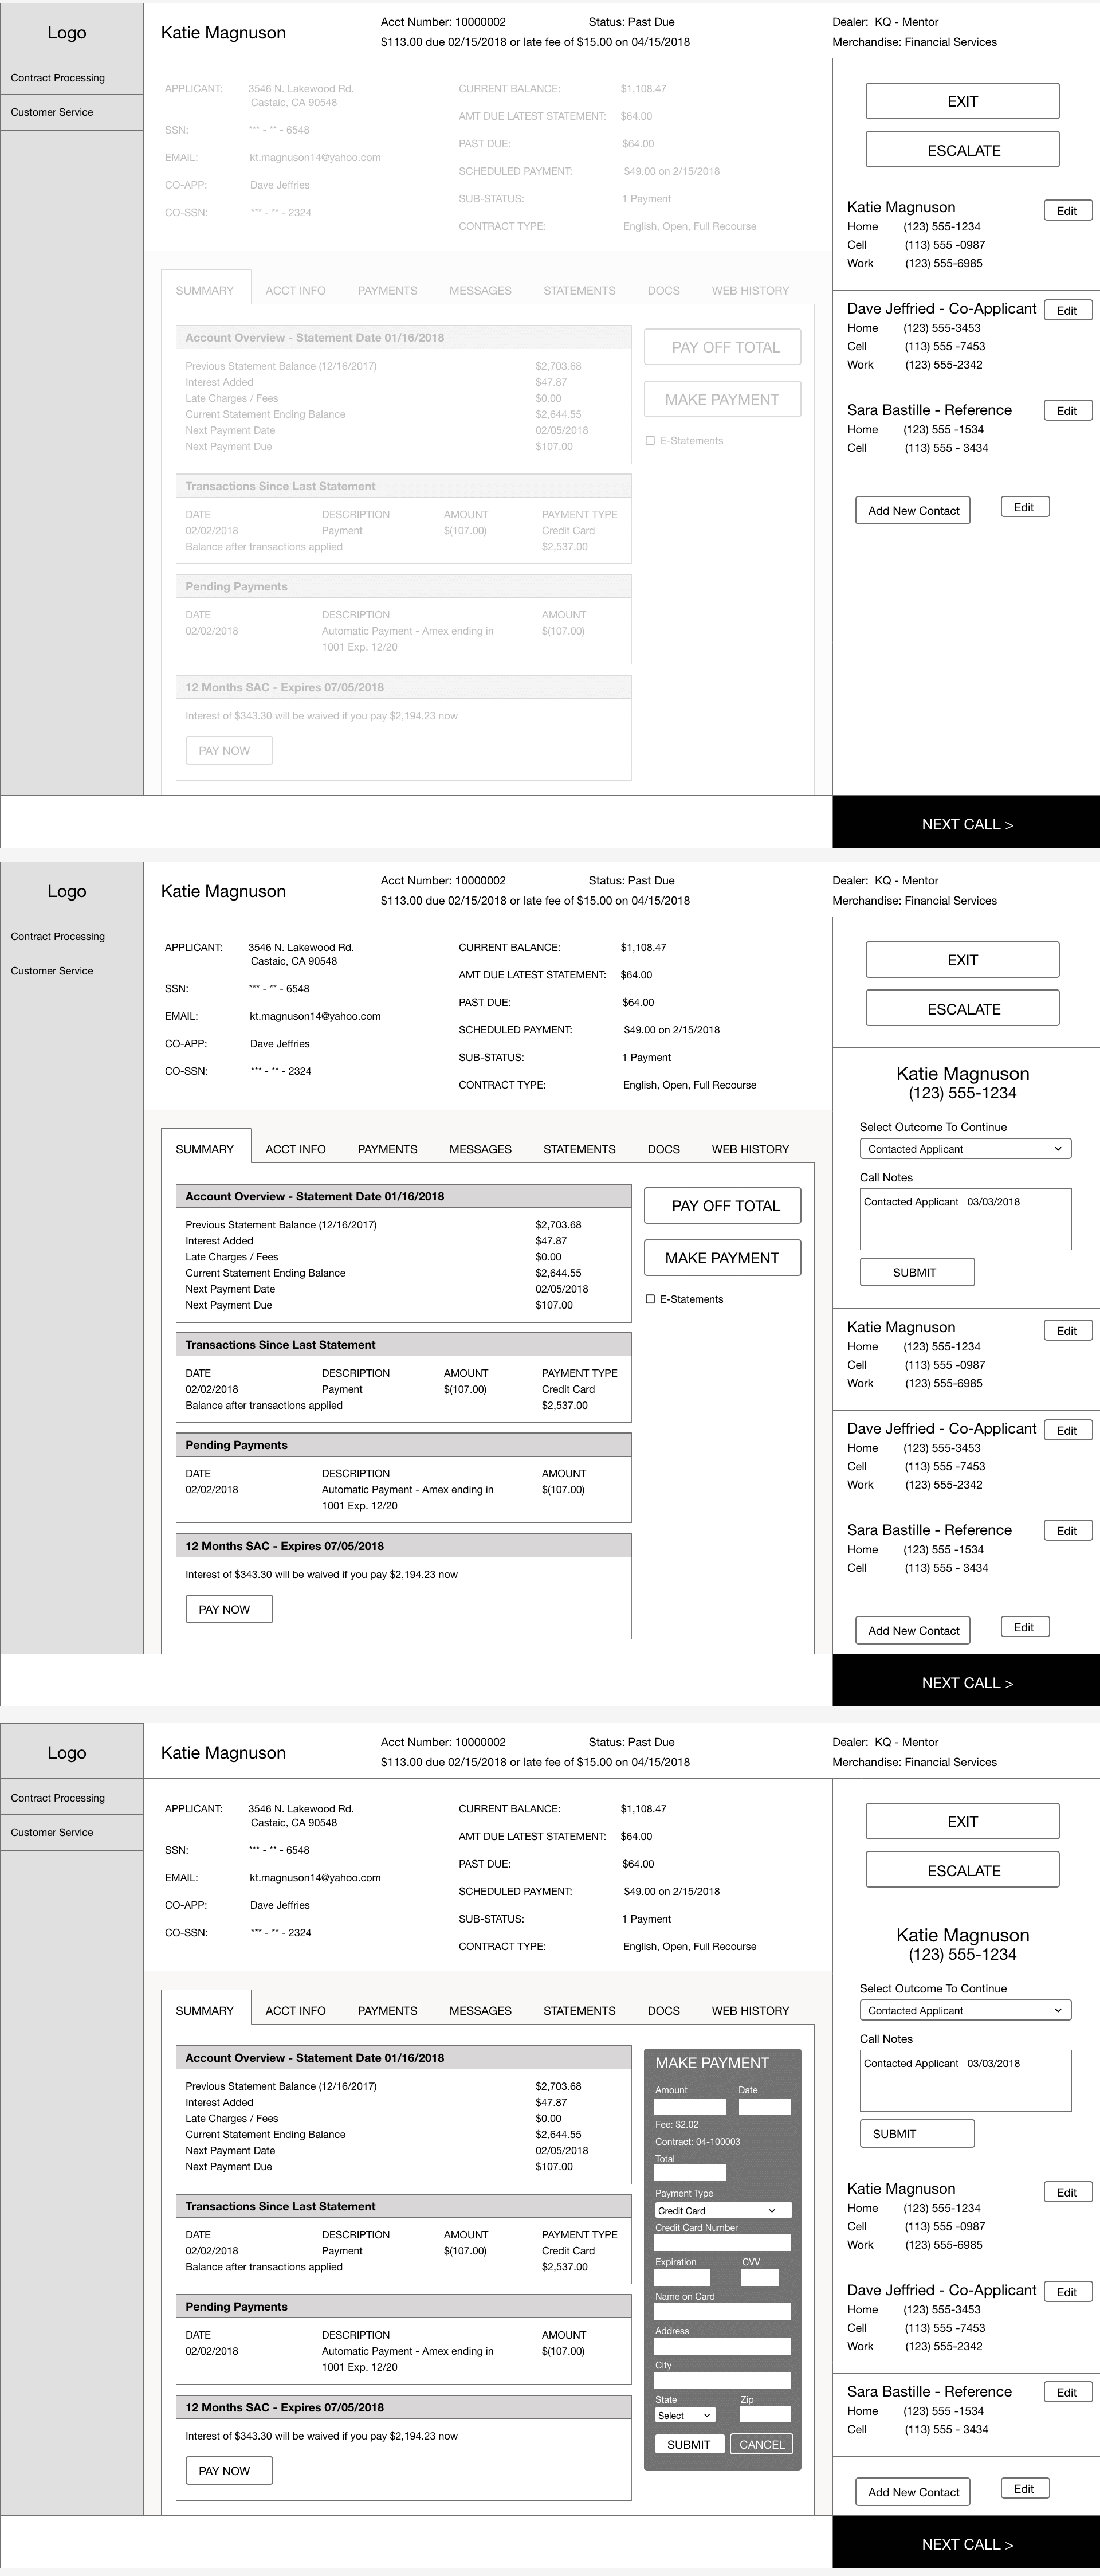Click ESCALATE on the dimmed-account screen
The height and width of the screenshot is (2576, 1100).
(962, 150)
